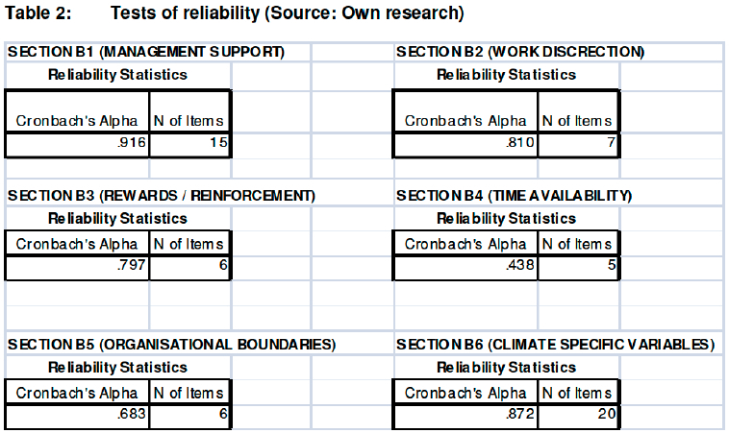Select the .797 alpha value cell

(79, 267)
